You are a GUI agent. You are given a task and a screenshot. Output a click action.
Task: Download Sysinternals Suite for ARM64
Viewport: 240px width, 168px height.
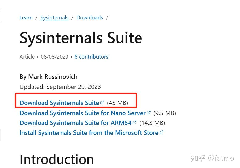[x=76, y=123]
